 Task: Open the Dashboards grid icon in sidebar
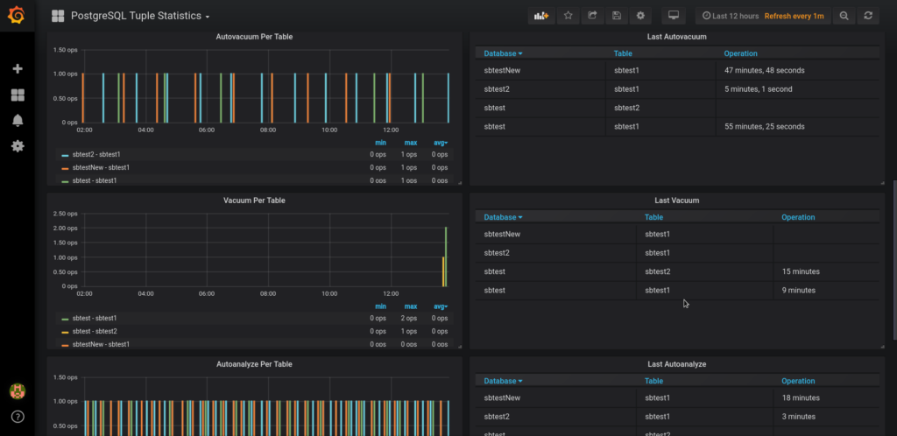(17, 95)
